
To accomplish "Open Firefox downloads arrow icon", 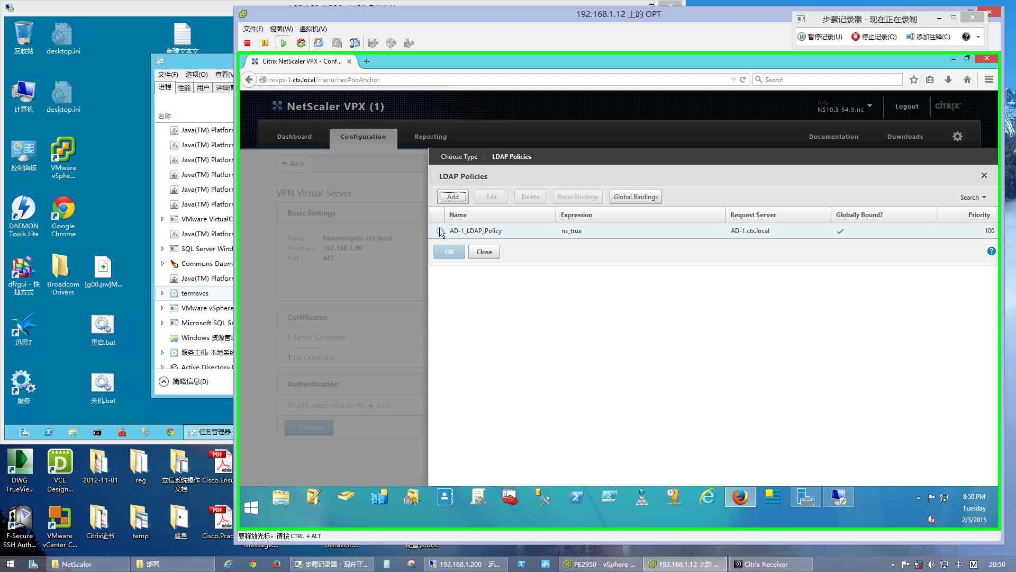I will coord(948,80).
